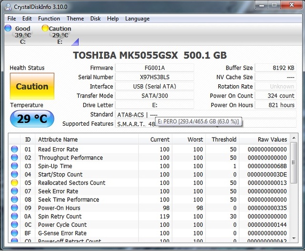This screenshot has width=305, height=251.
Task: Click the Serial Number field X97HS3BLS
Action: pyautogui.click(x=154, y=77)
